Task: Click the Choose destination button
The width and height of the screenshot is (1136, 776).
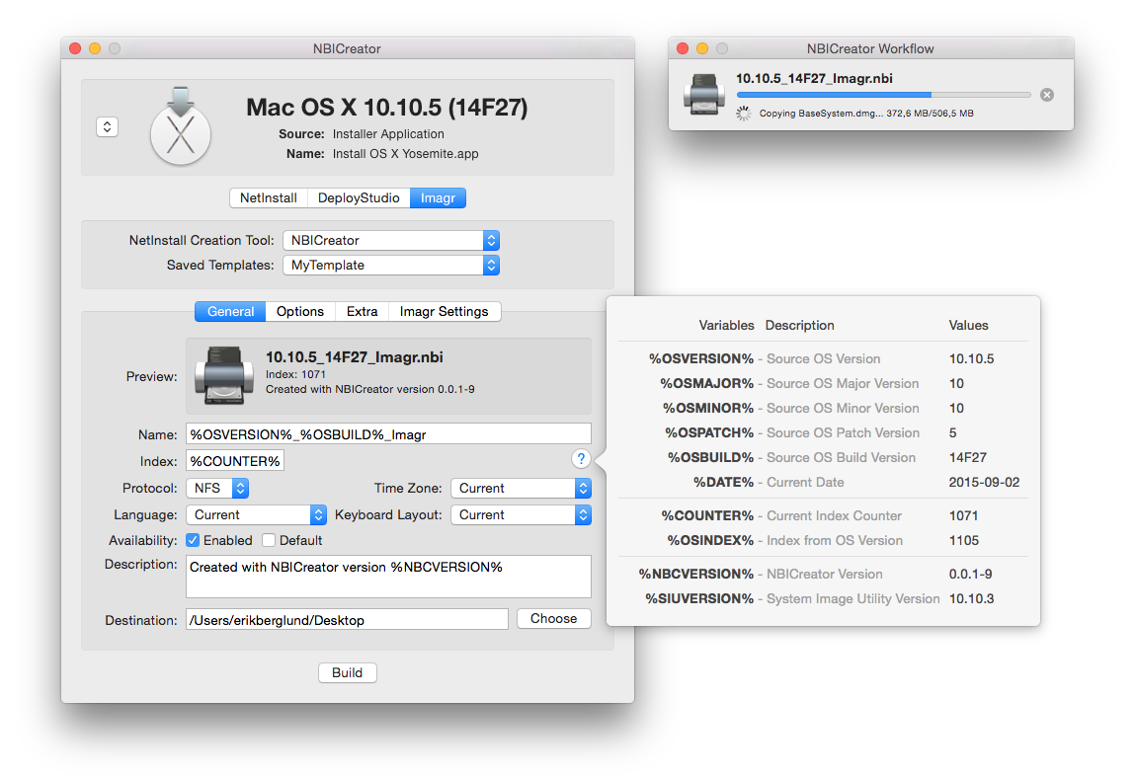Action: click(x=553, y=618)
